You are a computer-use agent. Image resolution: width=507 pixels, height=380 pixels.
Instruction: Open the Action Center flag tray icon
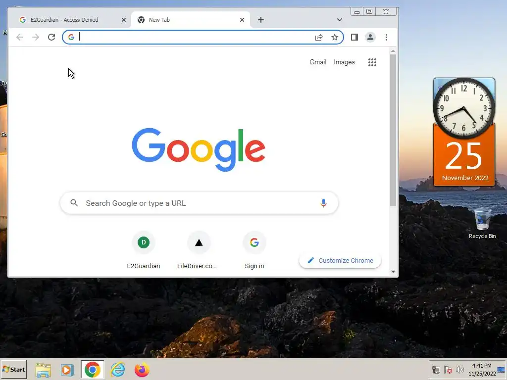pyautogui.click(x=448, y=369)
